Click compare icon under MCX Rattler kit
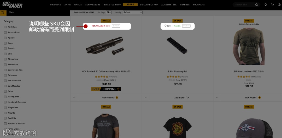Viewport: 282px width, 138px height. 74,97
